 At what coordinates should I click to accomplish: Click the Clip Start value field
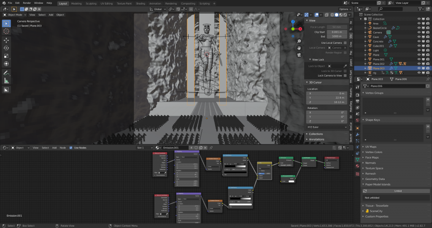(336, 32)
